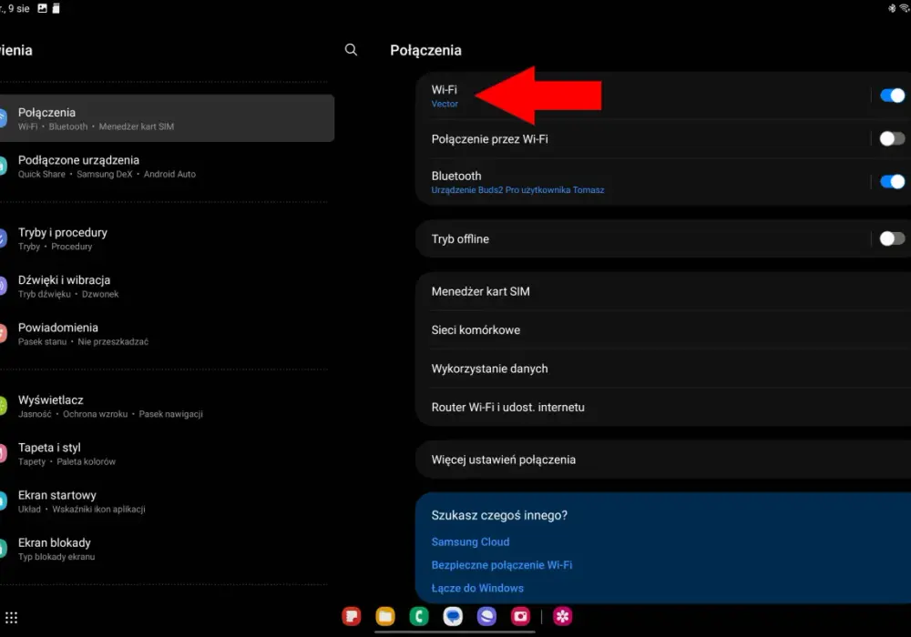Tap the Quick Share · Samsung DeX · Android Auto subtitle
This screenshot has width=911, height=637.
[x=107, y=174]
